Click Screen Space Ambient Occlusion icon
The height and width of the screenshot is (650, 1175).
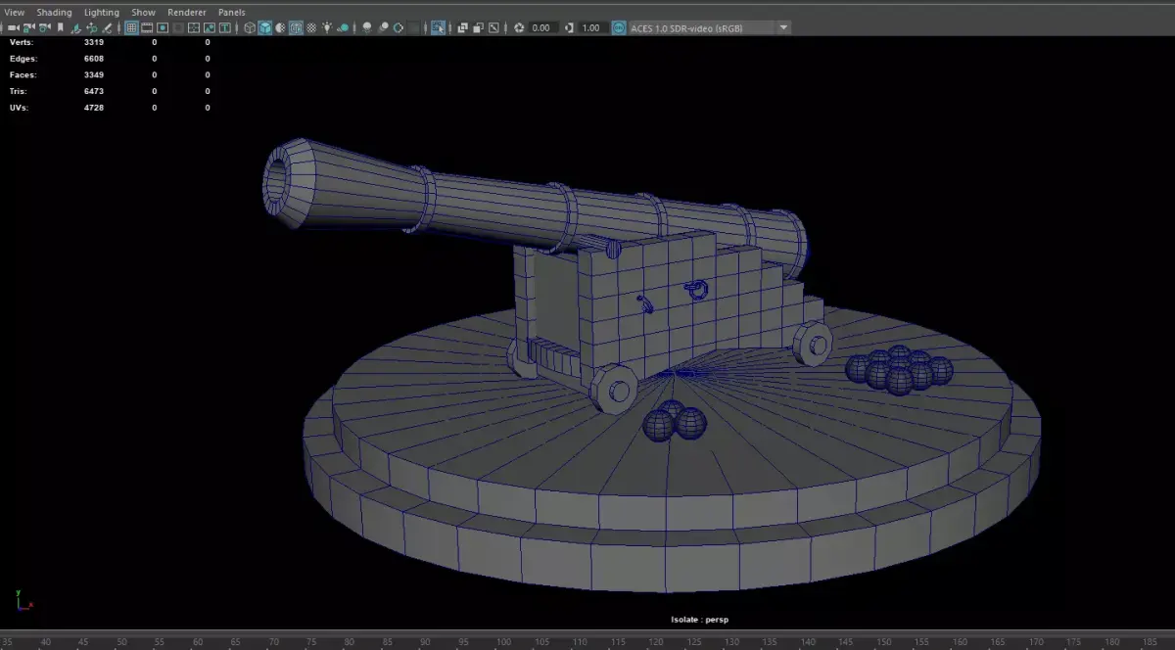coord(367,27)
